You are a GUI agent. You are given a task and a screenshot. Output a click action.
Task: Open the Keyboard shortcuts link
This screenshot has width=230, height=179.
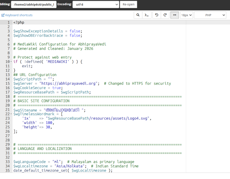click(19, 15)
